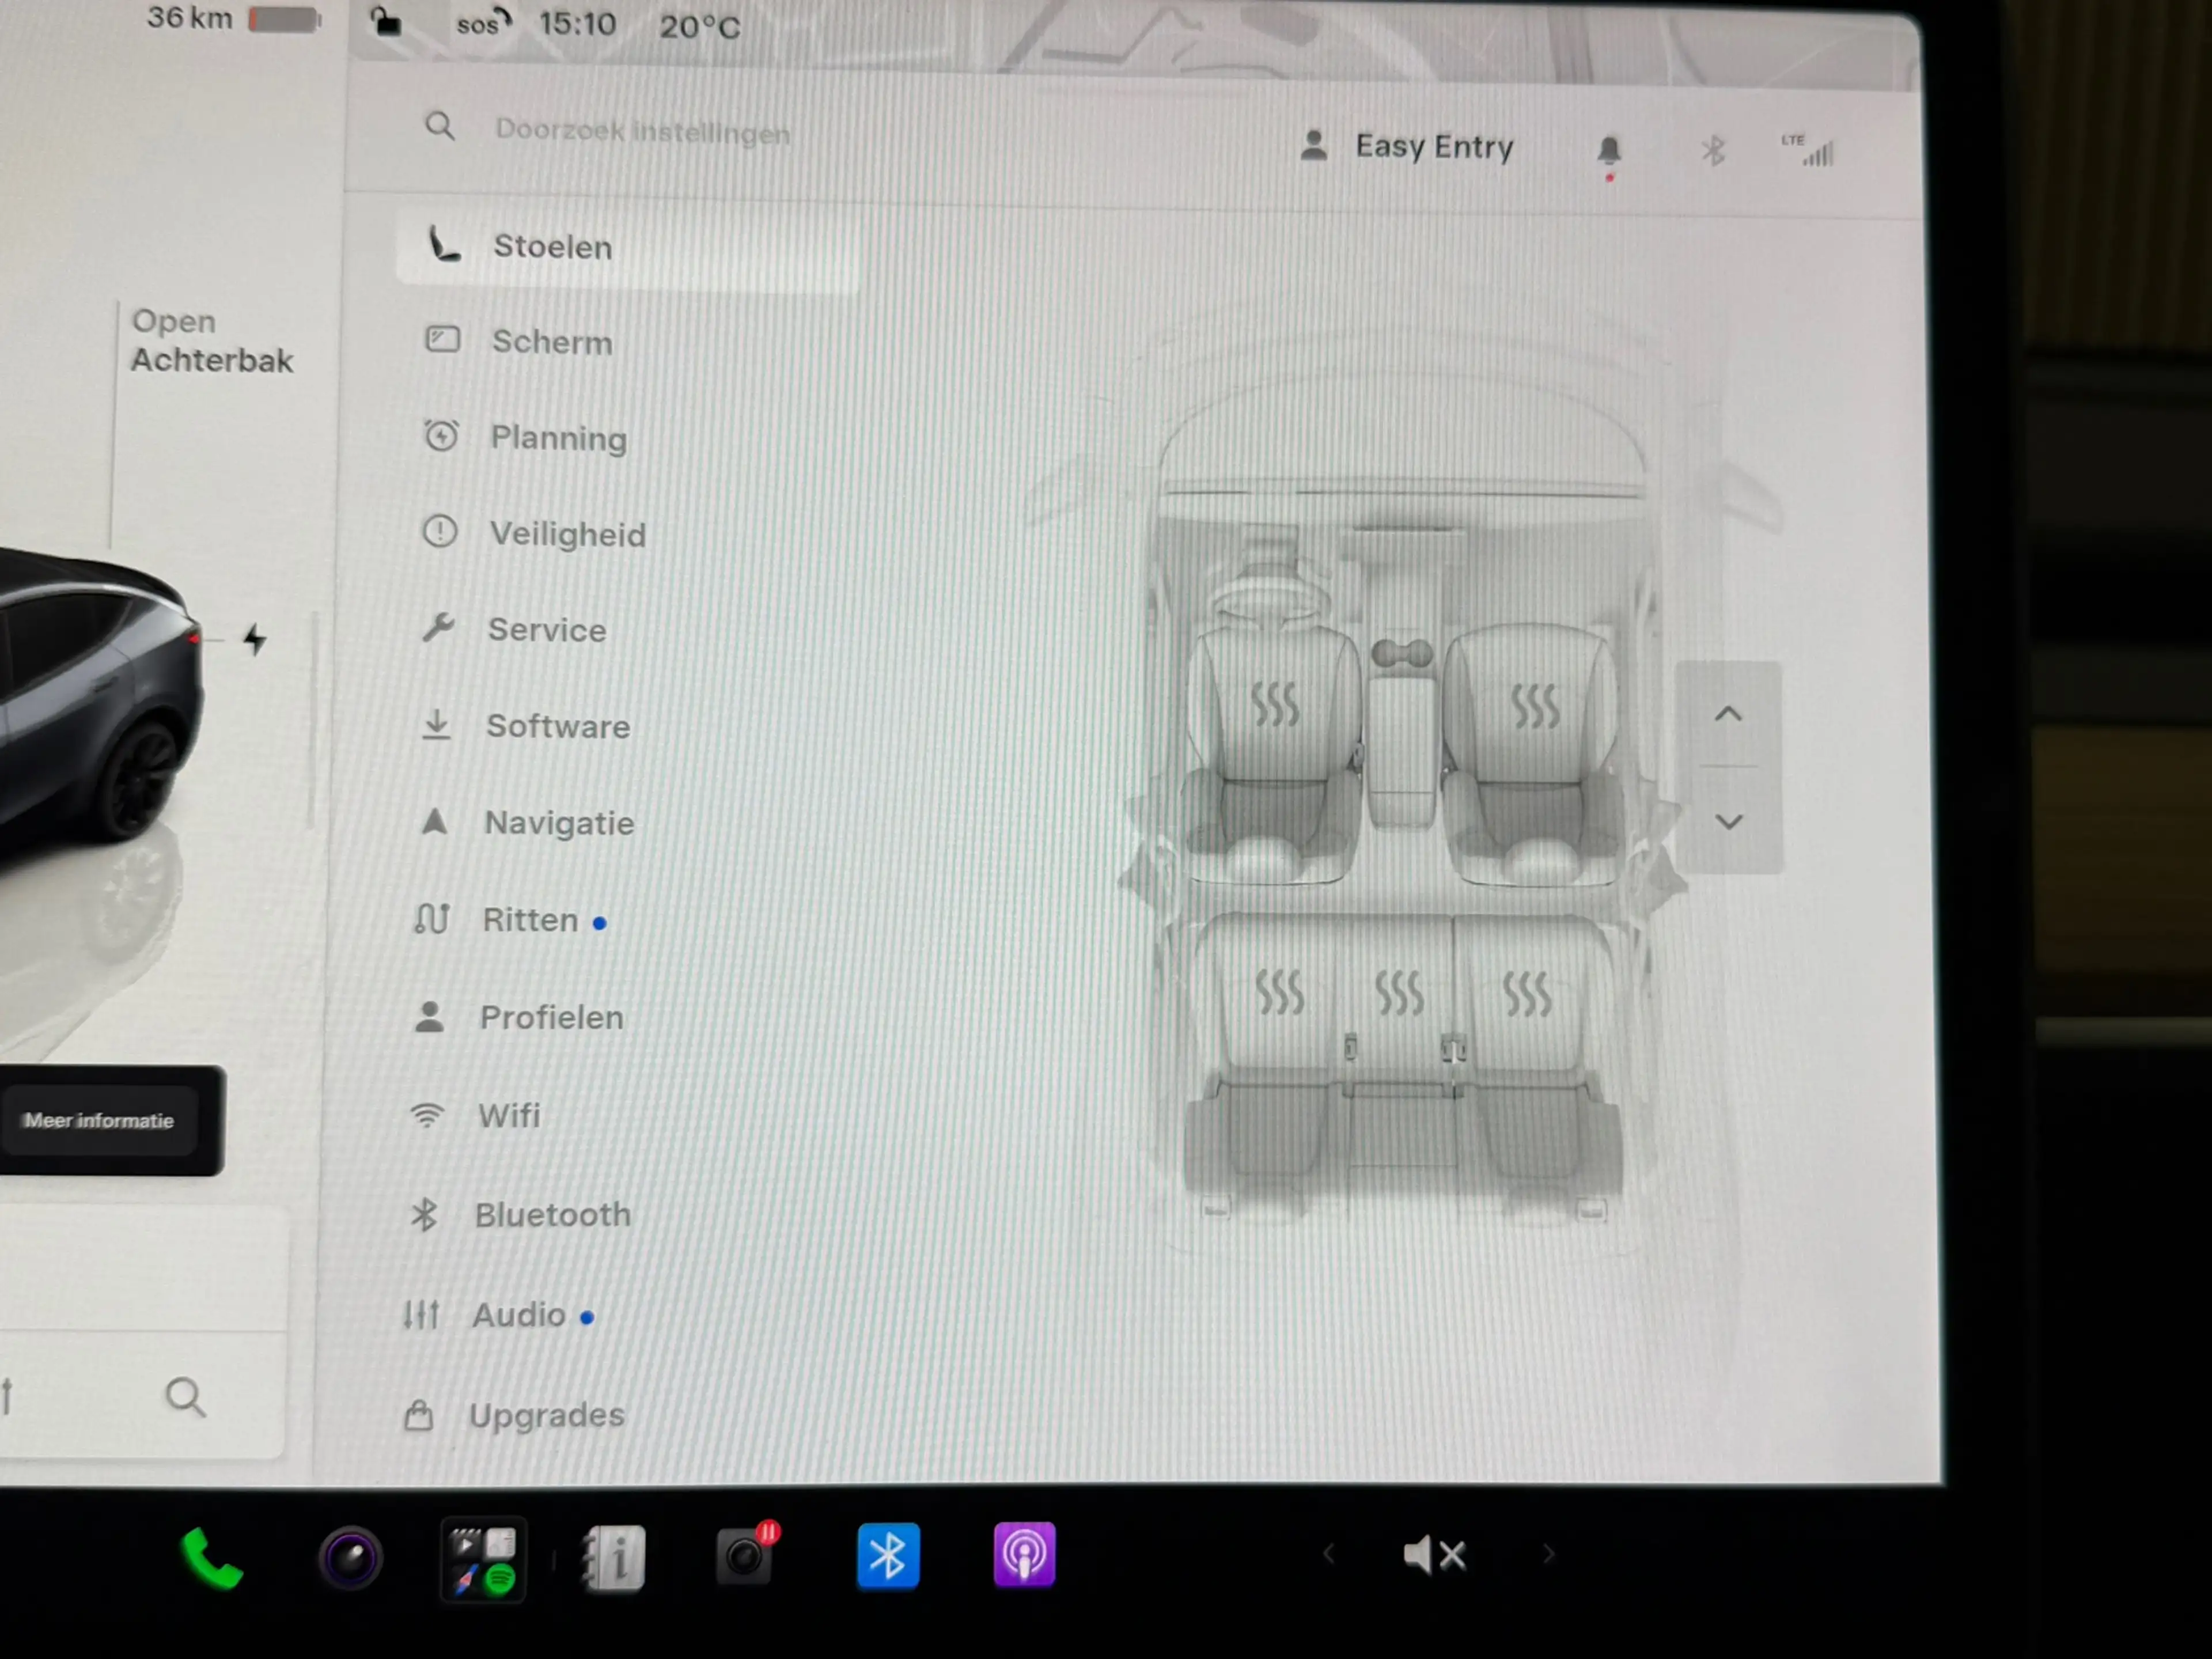Toggle rear right seat heating

1527,994
